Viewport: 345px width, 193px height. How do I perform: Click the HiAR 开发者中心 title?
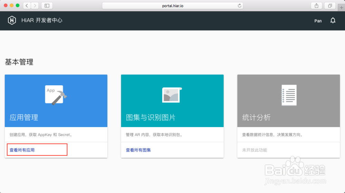(42, 20)
